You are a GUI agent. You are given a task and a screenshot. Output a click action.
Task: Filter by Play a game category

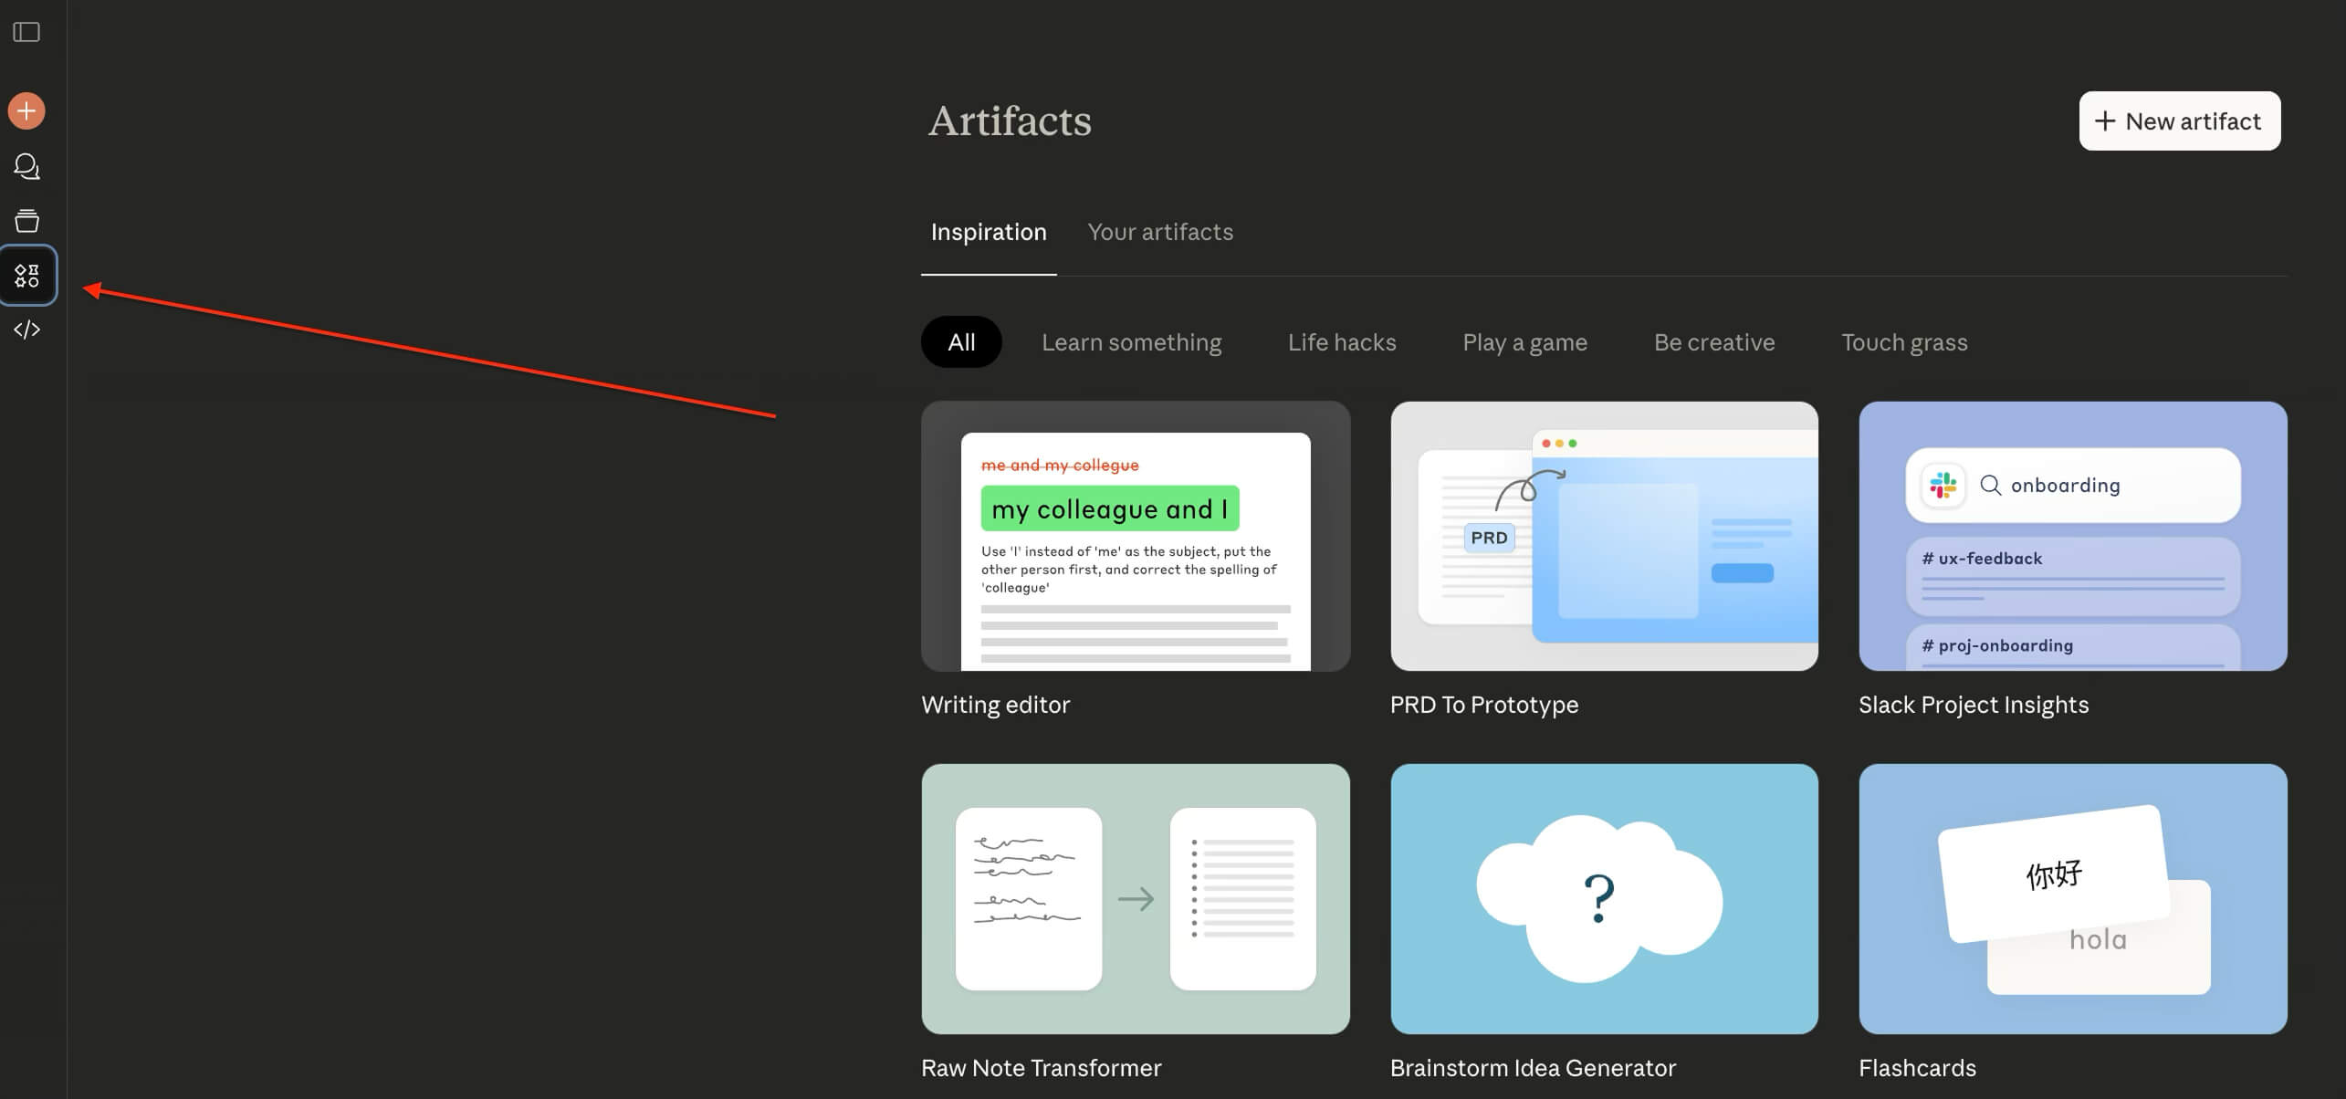1524,342
